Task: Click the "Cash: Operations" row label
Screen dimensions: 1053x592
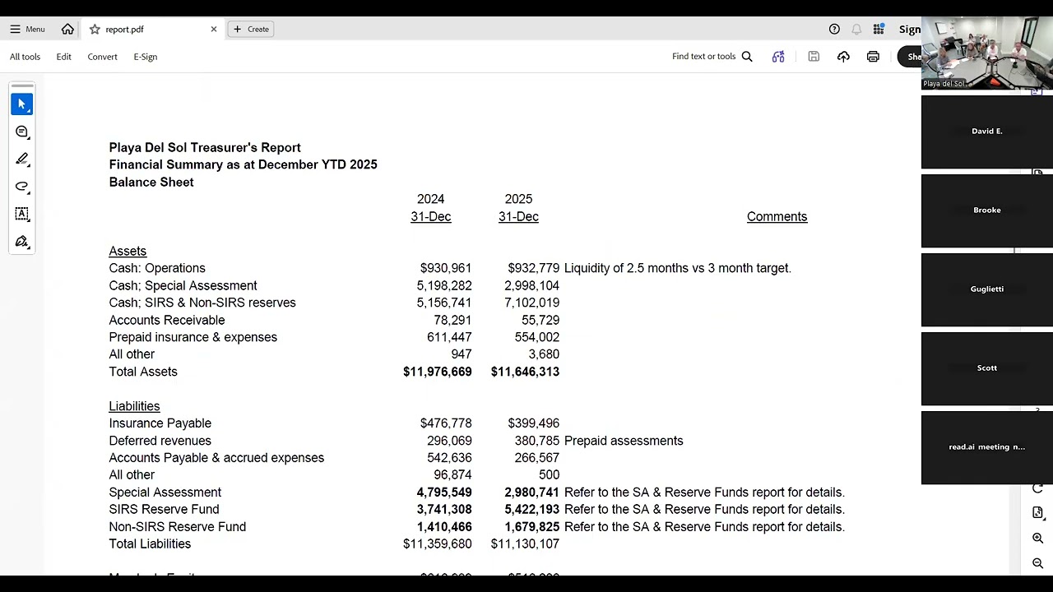Action: [x=157, y=268]
